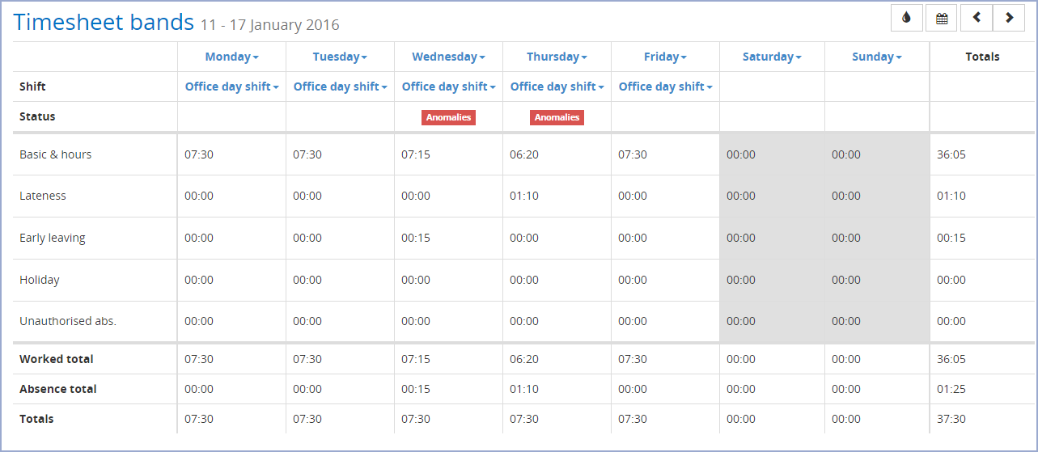
Task: Open the Wednesday day dropdown
Action: [448, 57]
